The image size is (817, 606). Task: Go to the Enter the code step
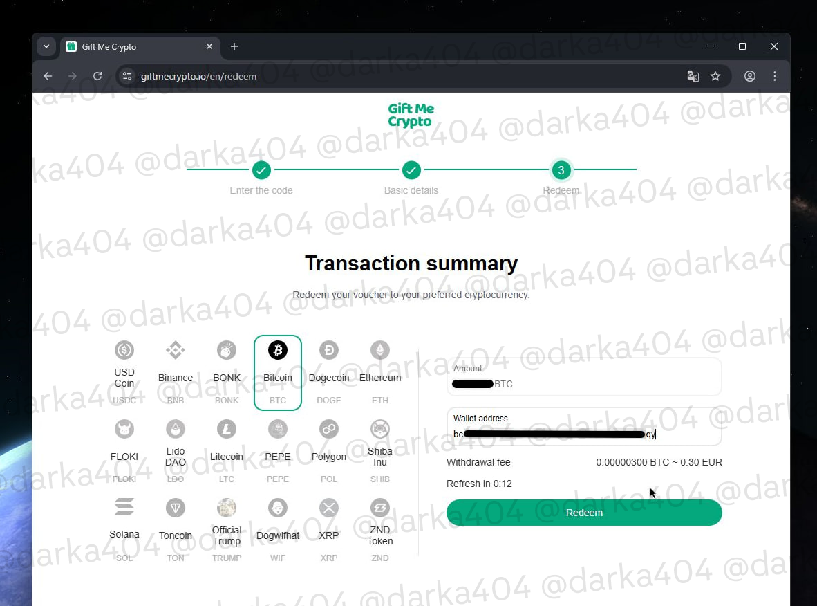click(261, 178)
